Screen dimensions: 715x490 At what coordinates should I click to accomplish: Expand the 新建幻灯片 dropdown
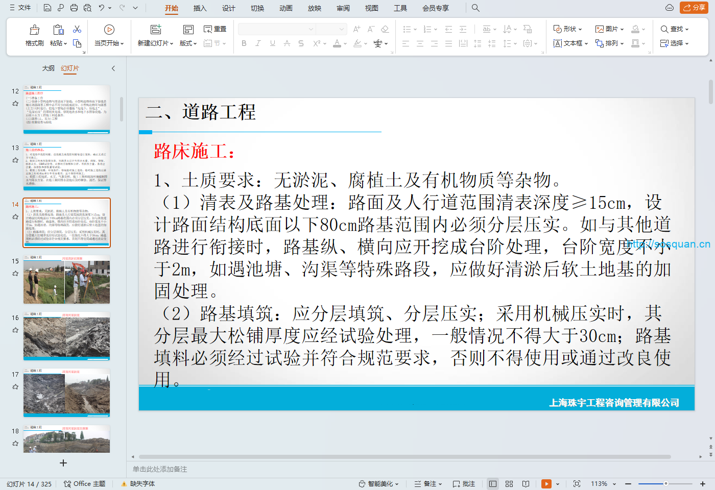pyautogui.click(x=155, y=43)
